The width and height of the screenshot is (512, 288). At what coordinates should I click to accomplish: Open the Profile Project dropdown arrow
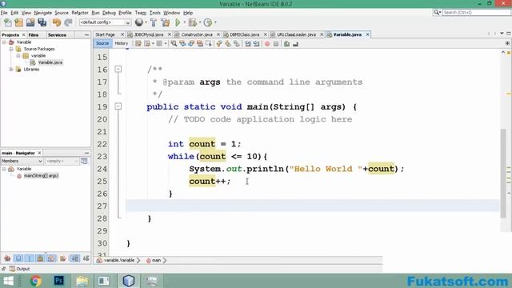(215, 22)
